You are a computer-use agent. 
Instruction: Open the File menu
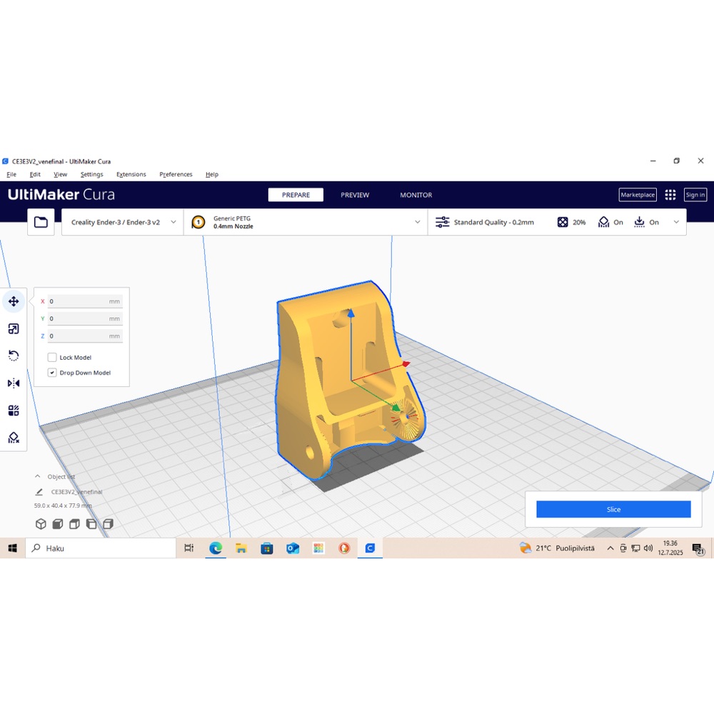11,174
